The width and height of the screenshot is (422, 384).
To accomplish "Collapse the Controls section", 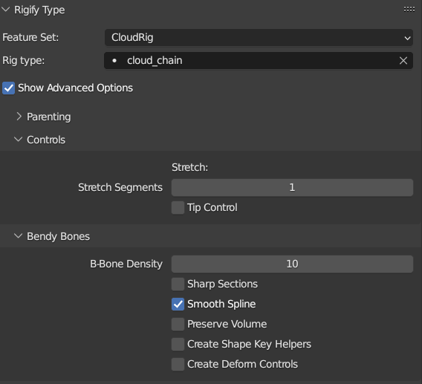I will click(18, 140).
